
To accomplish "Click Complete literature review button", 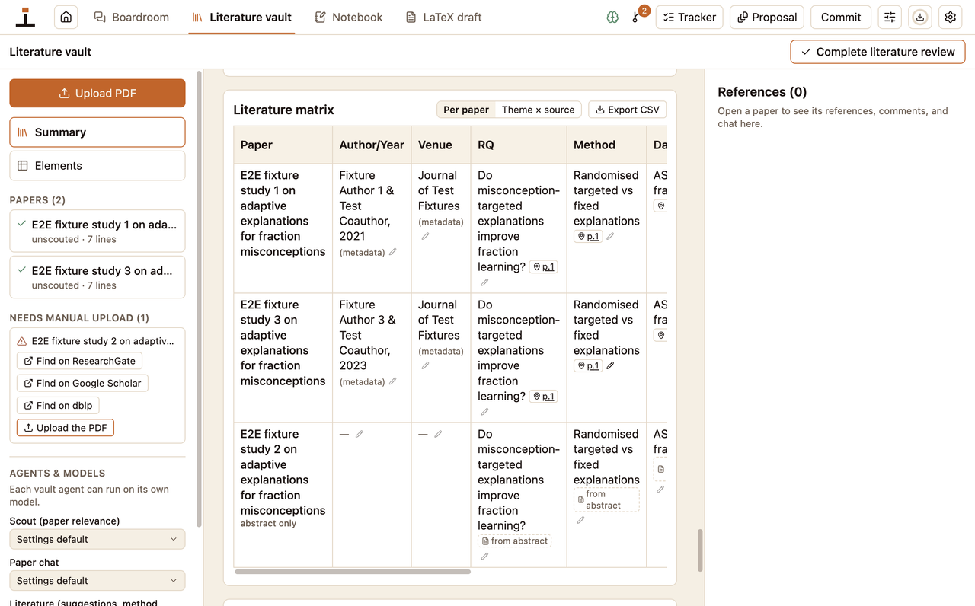I will (x=877, y=52).
